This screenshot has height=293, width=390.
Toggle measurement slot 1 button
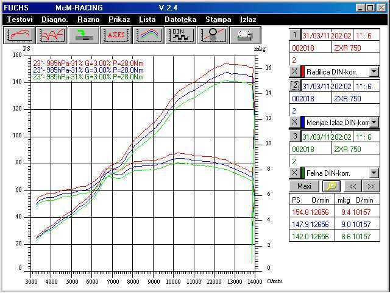tap(294, 35)
